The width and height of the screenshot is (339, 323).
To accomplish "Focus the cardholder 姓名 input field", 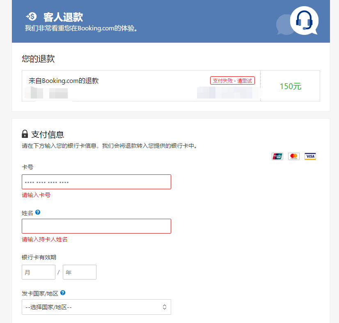I will 96,226.
